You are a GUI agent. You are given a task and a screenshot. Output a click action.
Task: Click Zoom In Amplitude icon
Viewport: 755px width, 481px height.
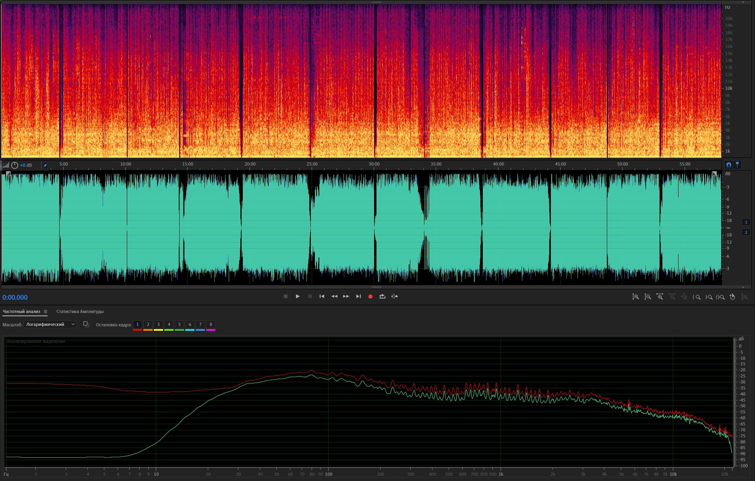point(635,297)
